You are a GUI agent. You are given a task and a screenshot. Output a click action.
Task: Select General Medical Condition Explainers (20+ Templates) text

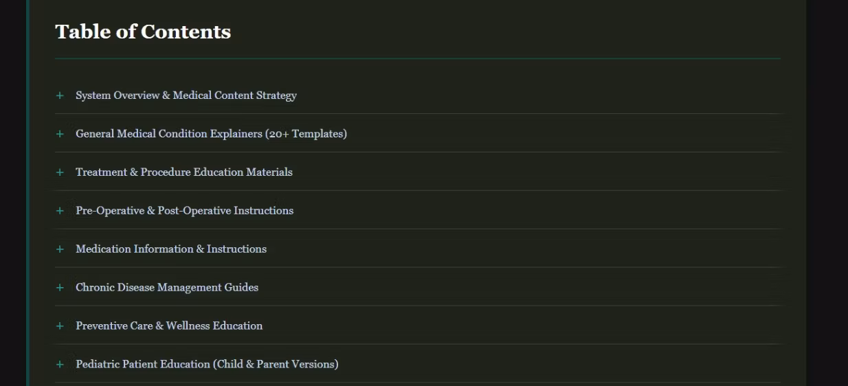[211, 134]
